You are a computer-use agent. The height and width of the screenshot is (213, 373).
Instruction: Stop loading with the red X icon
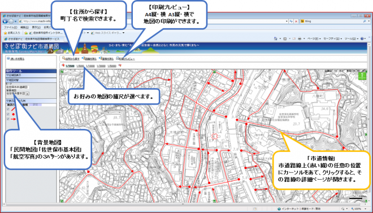pyautogui.click(x=296, y=21)
